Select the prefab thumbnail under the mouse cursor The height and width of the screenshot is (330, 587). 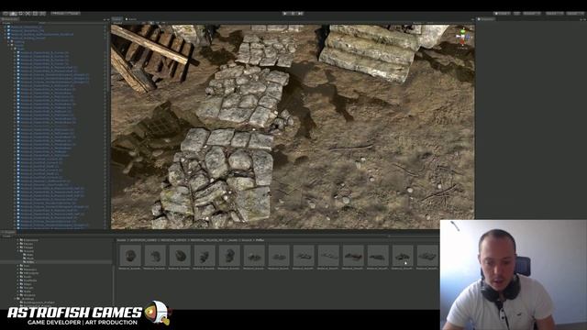coord(403,257)
